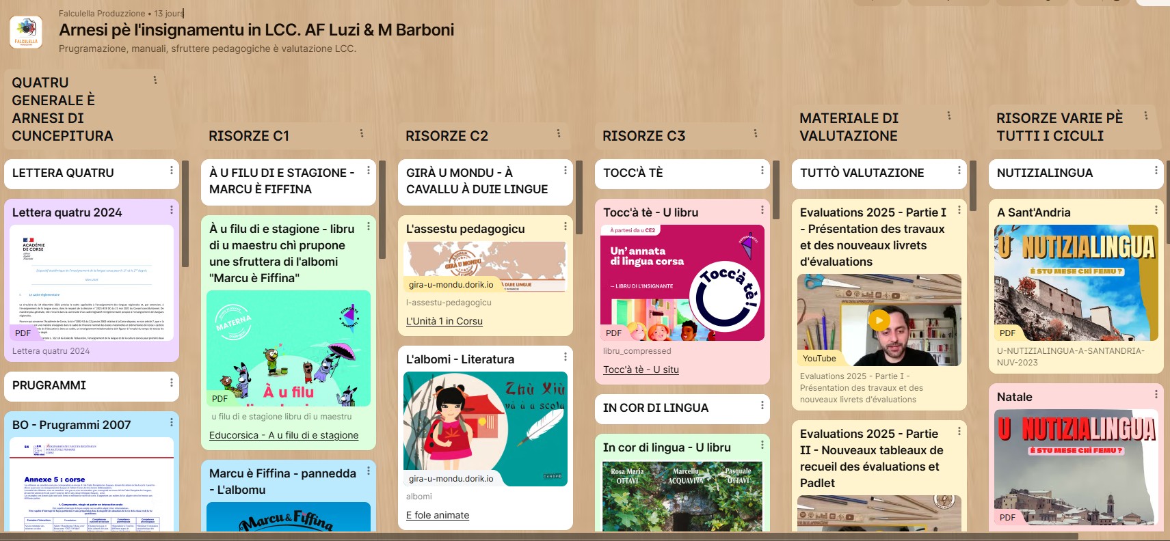Open the E fole animate link
Viewport: 1170px width, 541px height.
point(438,515)
